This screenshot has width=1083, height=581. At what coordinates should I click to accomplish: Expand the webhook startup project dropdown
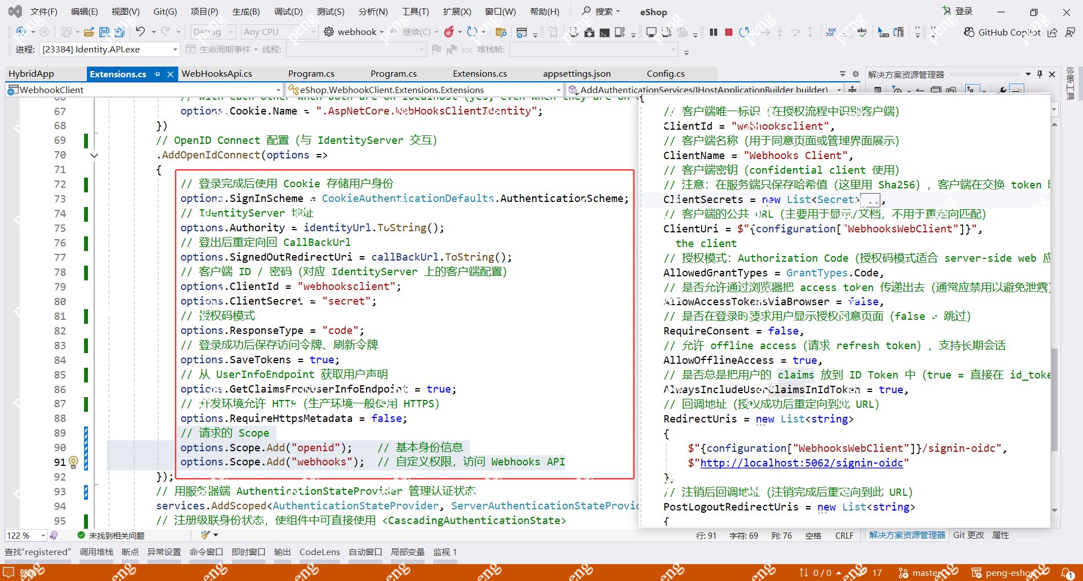pyautogui.click(x=382, y=32)
